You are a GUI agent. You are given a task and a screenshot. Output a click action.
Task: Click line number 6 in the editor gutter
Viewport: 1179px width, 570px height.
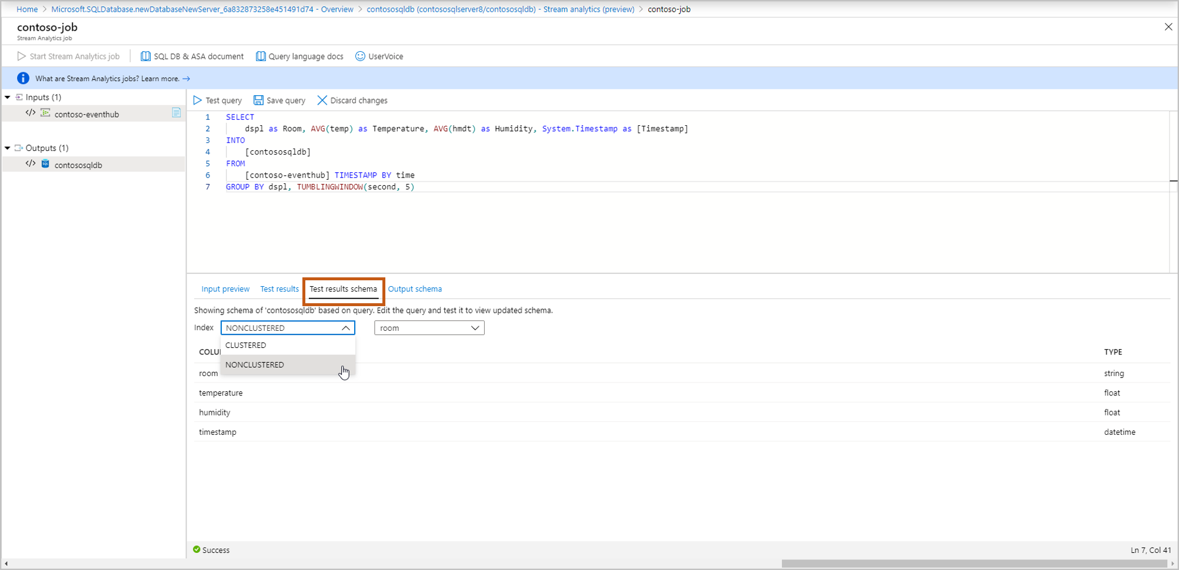[208, 175]
